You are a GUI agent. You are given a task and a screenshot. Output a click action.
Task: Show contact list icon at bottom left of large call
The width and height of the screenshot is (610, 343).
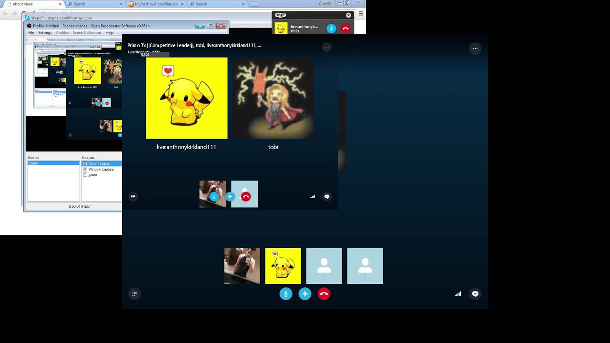[x=134, y=294]
